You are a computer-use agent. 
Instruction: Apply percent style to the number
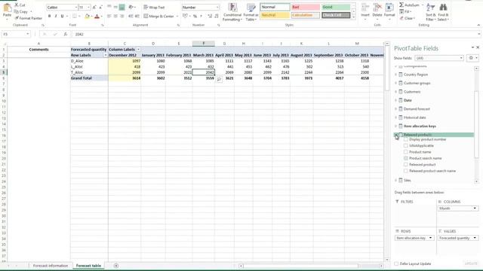pos(195,16)
